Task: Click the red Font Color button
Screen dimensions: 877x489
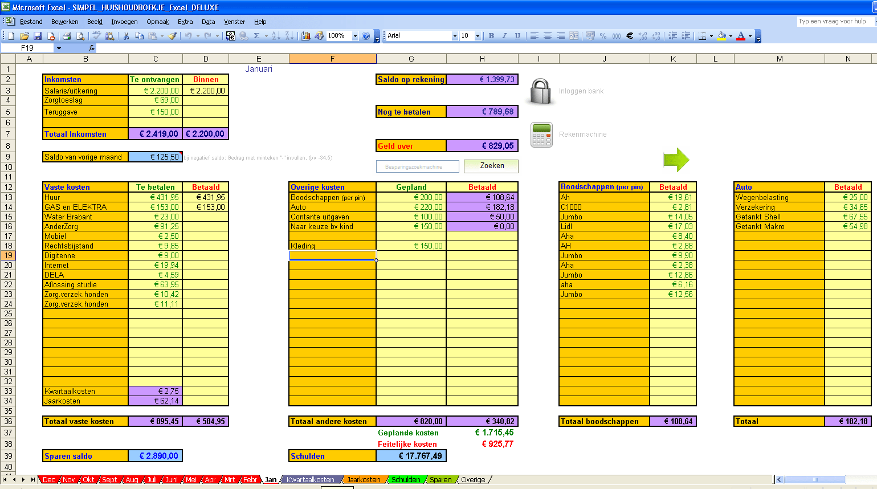Action: [x=741, y=36]
